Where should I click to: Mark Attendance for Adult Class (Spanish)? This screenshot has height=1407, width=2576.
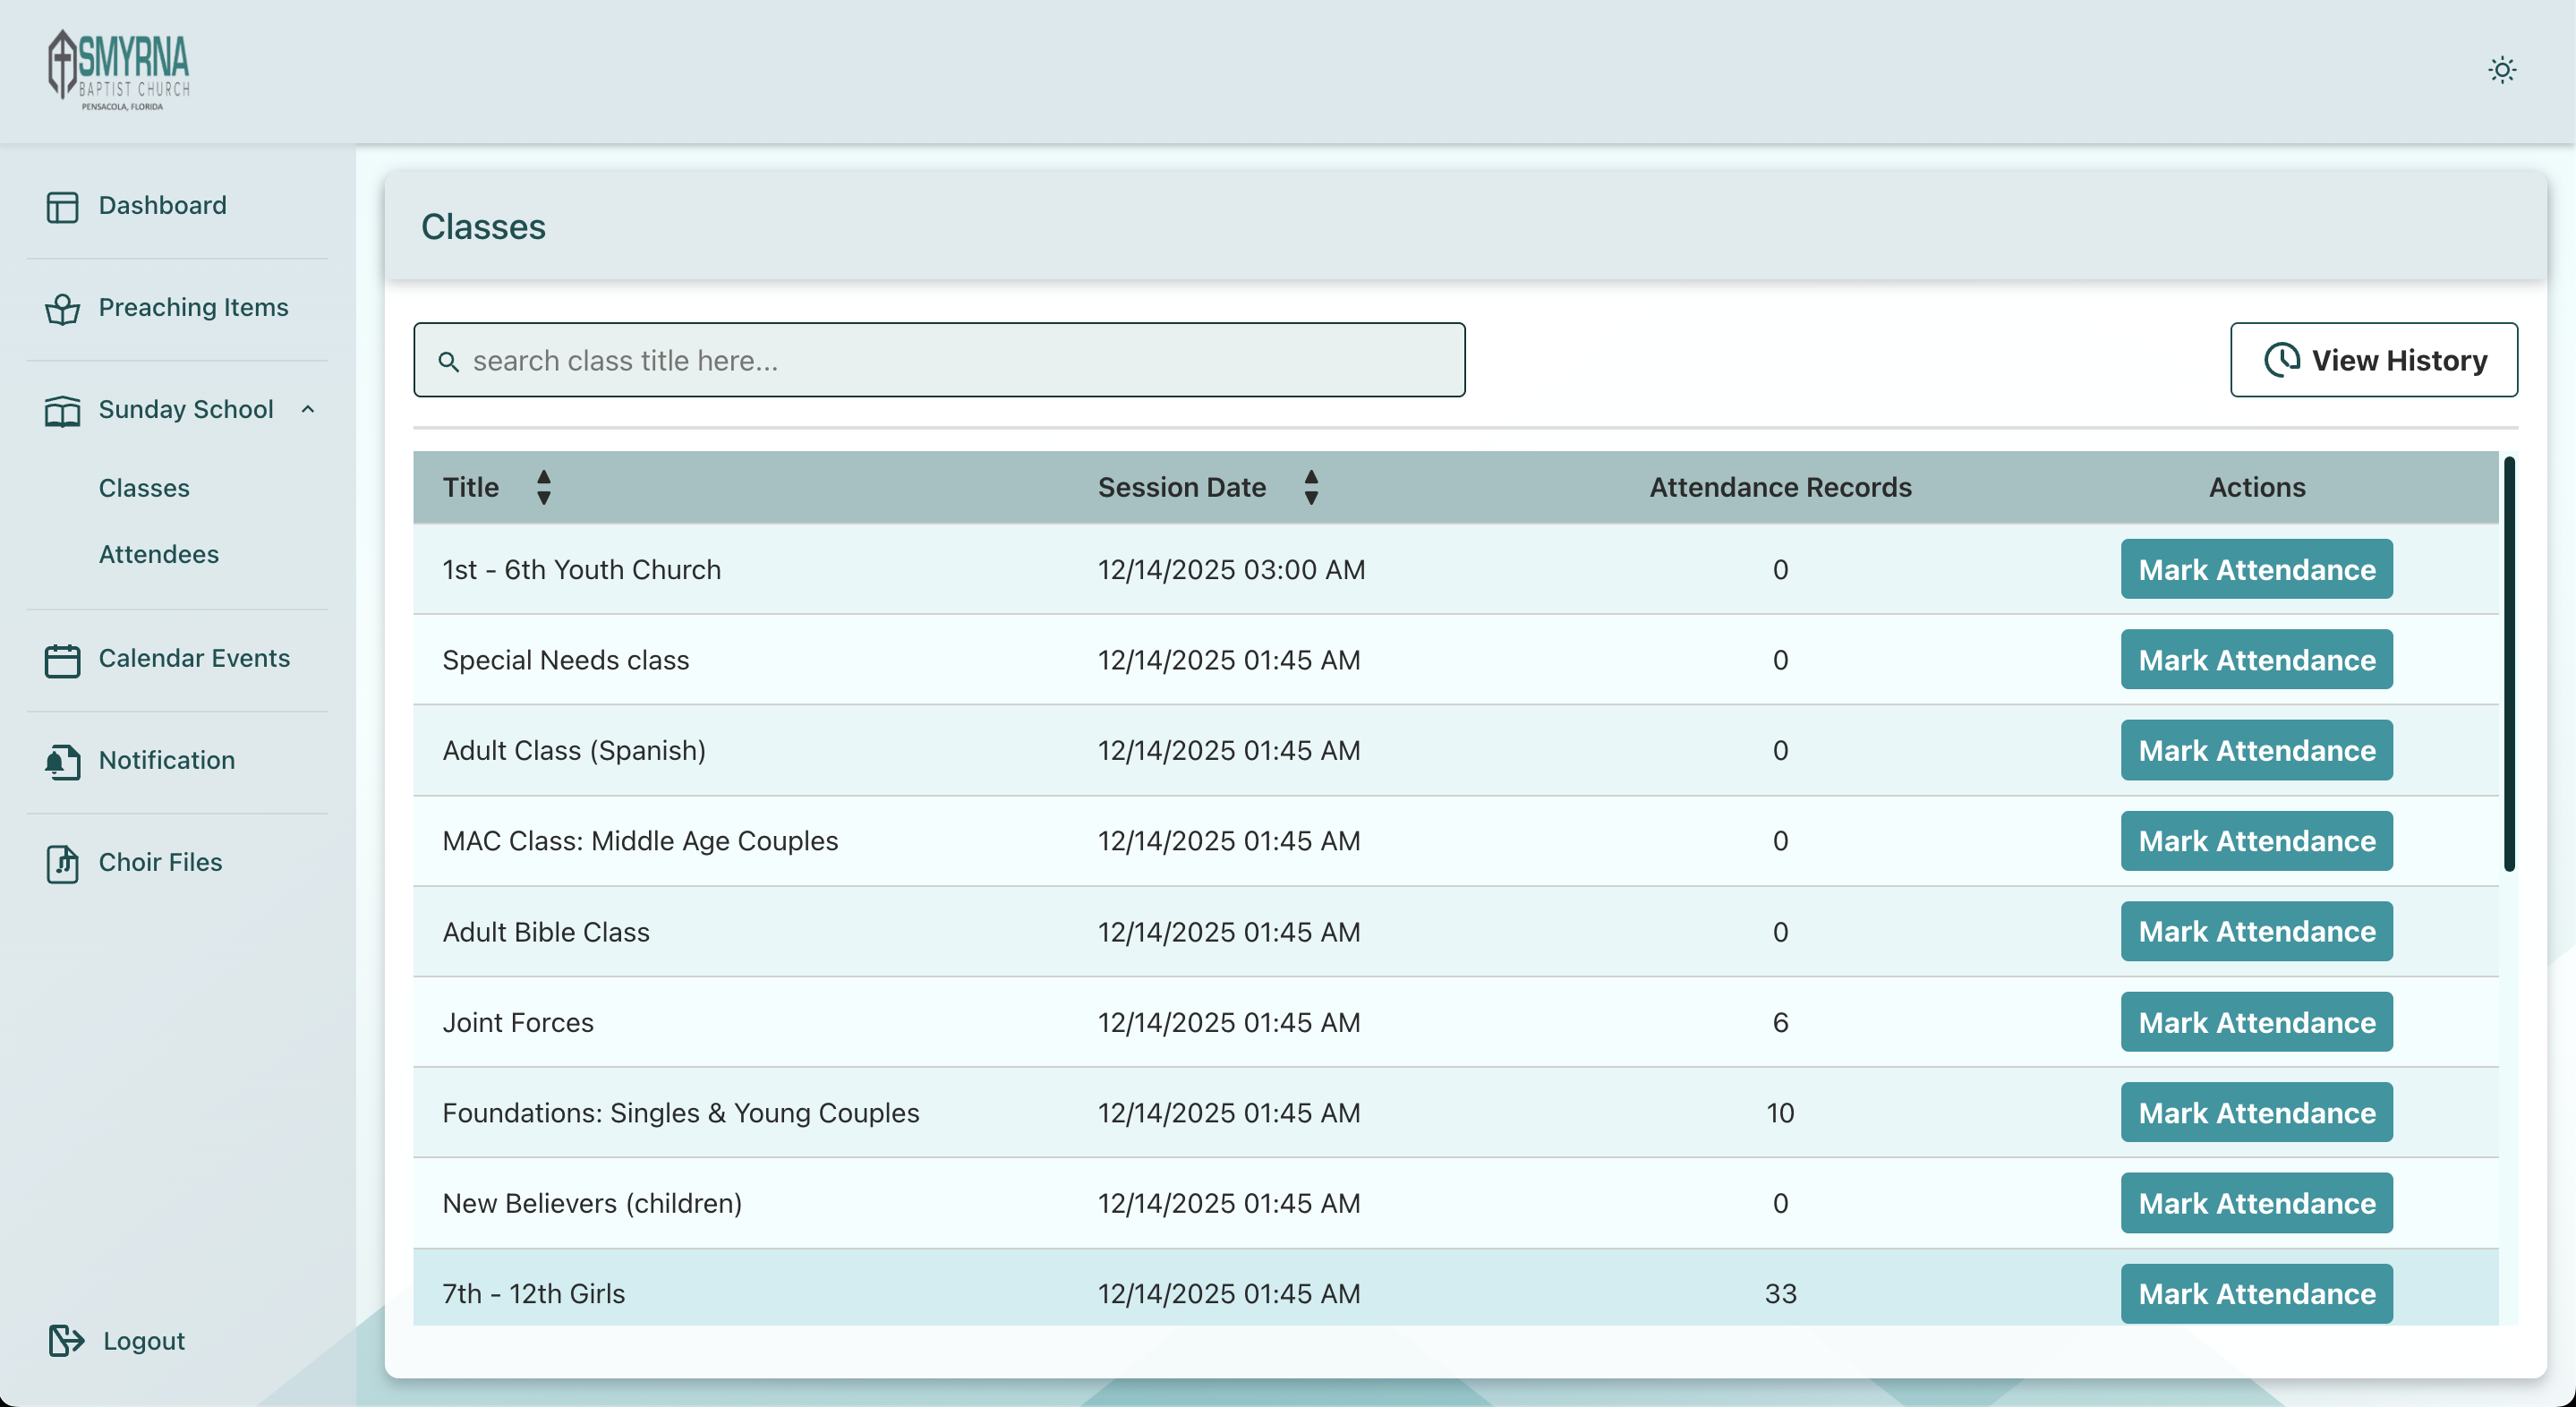tap(2256, 750)
